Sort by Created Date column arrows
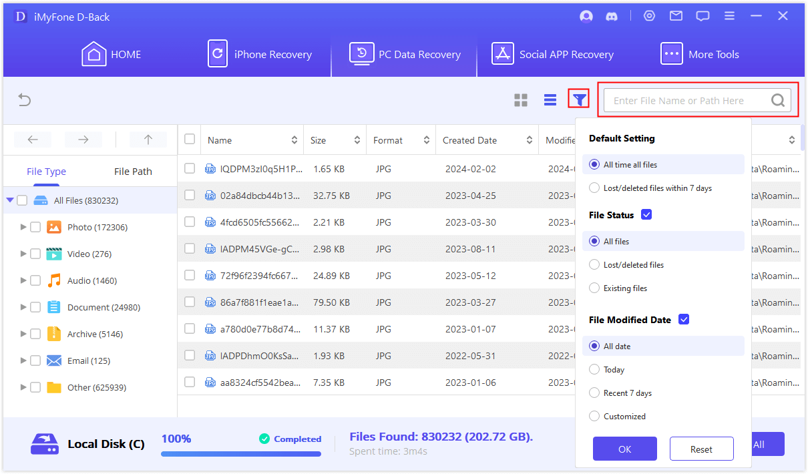Image resolution: width=808 pixels, height=474 pixels. pos(530,140)
